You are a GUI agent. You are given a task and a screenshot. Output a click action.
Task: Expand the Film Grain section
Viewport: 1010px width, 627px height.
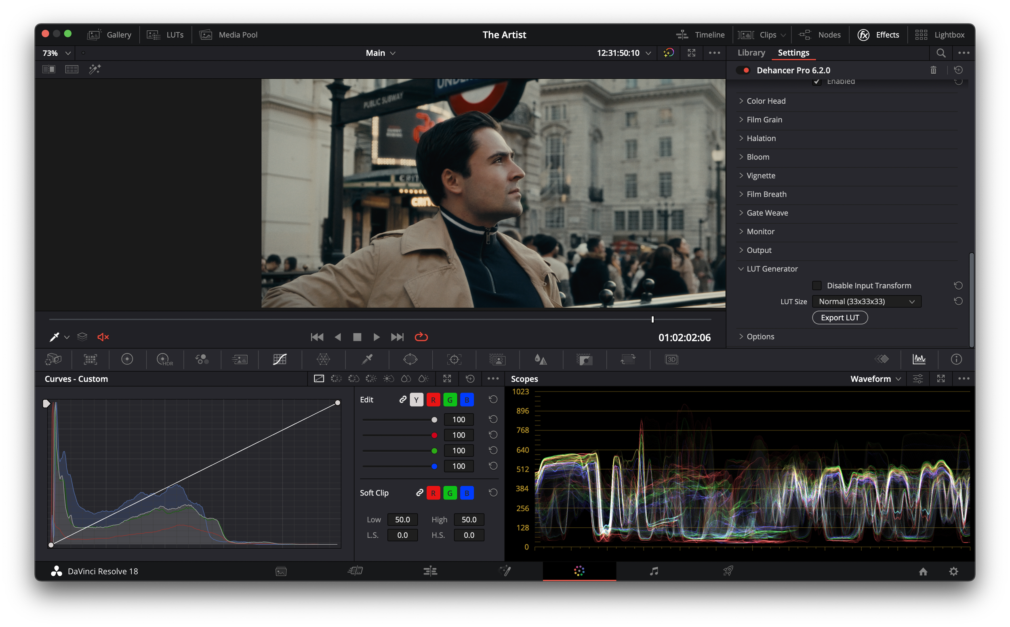[764, 120]
